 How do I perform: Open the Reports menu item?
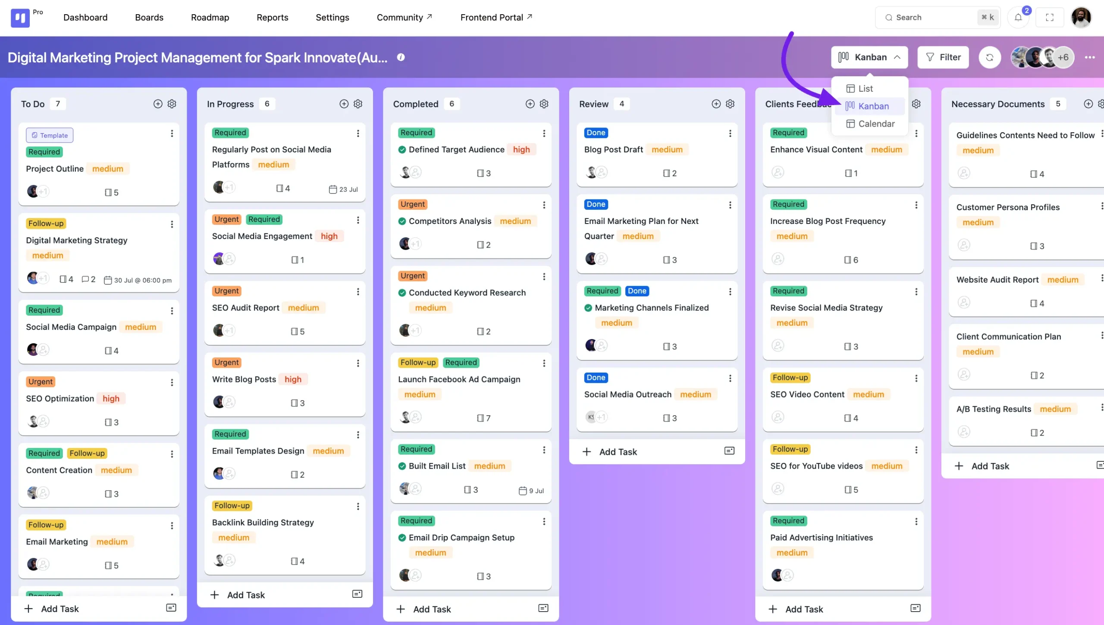[x=272, y=17]
